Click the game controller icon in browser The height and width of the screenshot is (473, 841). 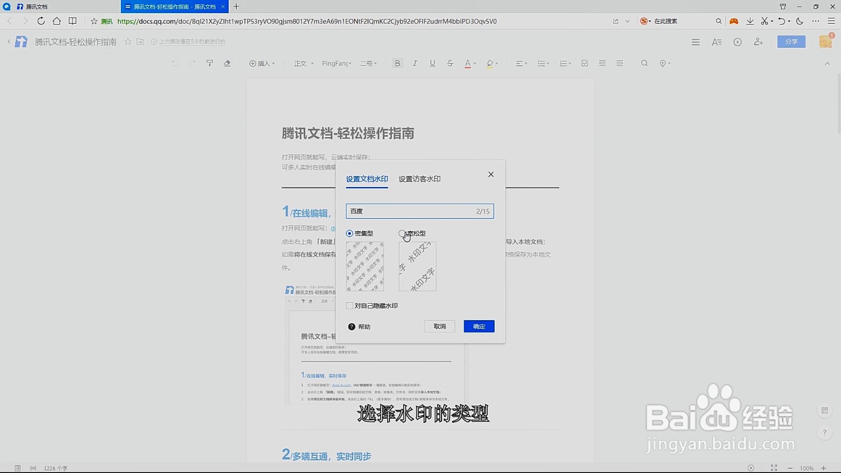click(x=734, y=21)
